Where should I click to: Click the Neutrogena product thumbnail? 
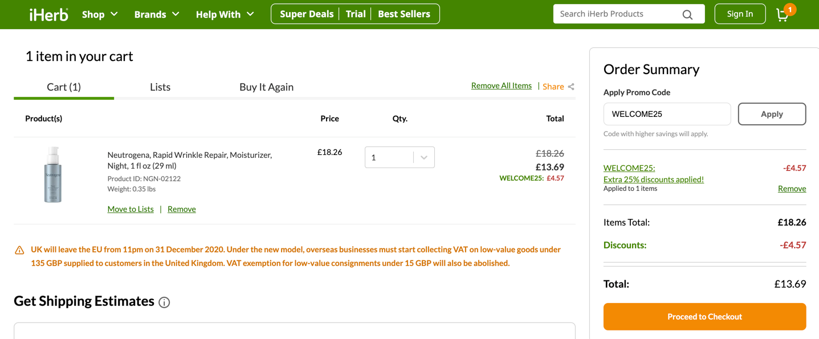[x=52, y=174]
